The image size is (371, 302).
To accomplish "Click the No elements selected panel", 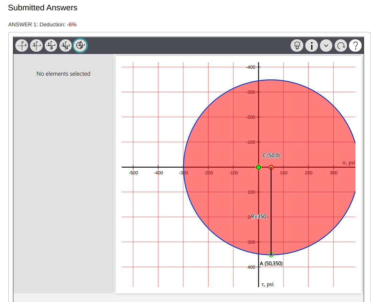I will pos(63,74).
